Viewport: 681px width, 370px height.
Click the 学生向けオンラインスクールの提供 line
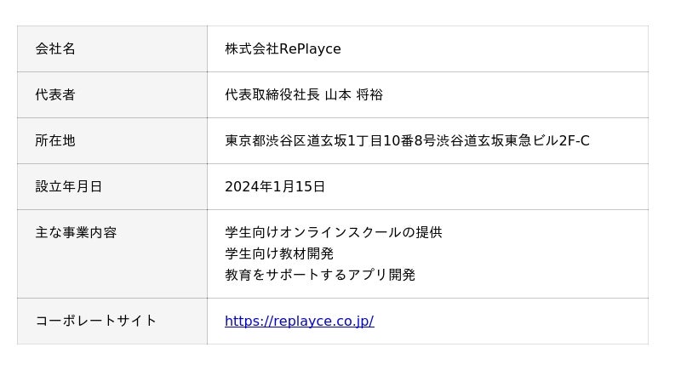tap(334, 232)
